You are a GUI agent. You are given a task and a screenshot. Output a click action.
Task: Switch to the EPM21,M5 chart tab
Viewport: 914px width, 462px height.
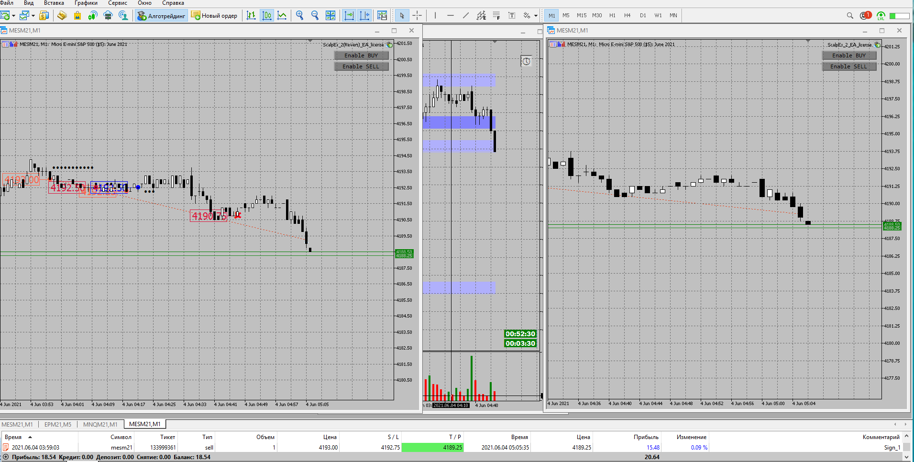(58, 424)
